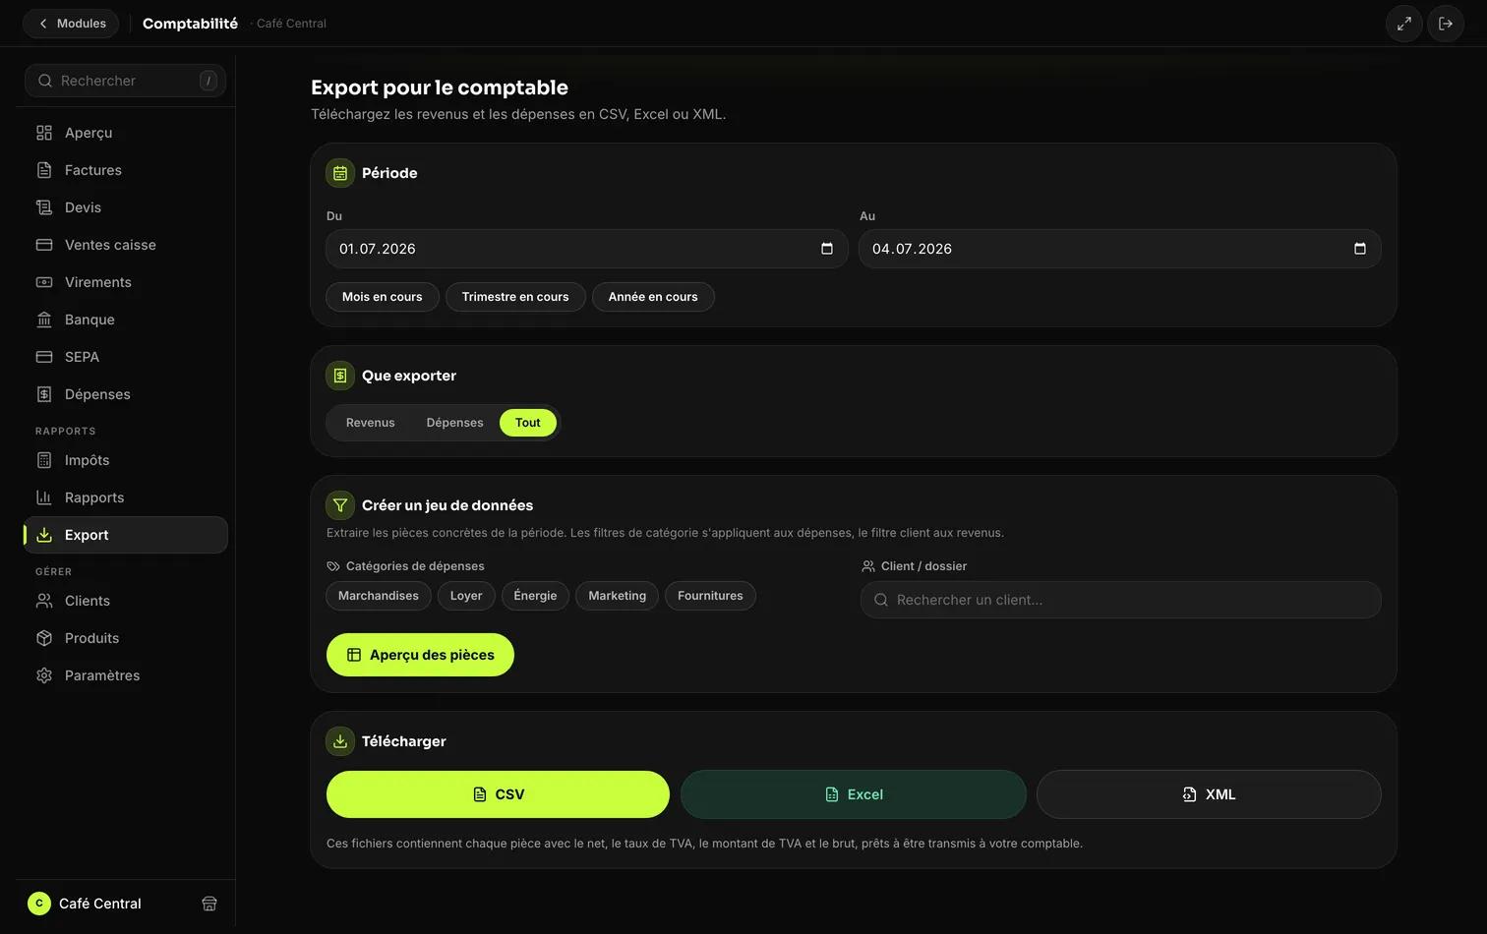Set period to Trimestre en cours
Viewport: 1487px width, 934px height.
[515, 297]
